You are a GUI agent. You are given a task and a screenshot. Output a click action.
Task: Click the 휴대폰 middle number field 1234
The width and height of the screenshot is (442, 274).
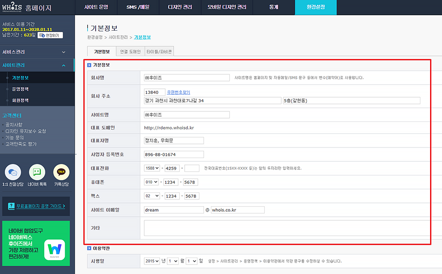coord(171,182)
